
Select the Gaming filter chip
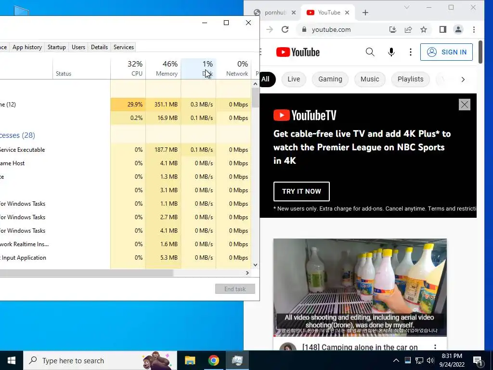click(330, 79)
